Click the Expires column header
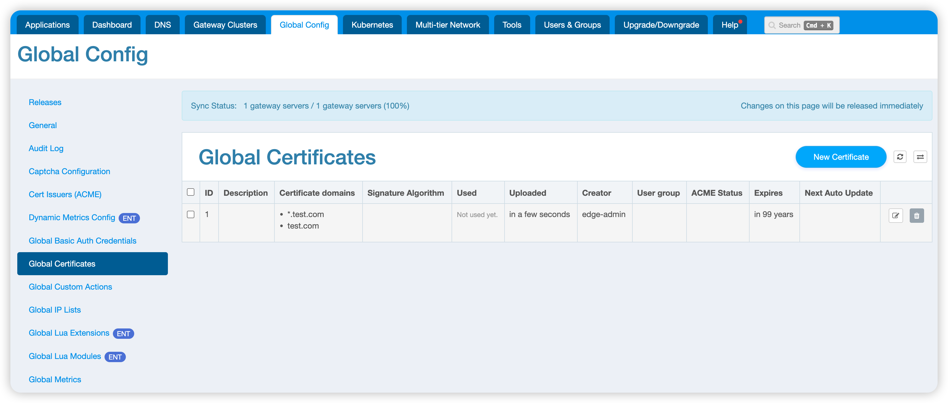The width and height of the screenshot is (948, 403). click(768, 193)
